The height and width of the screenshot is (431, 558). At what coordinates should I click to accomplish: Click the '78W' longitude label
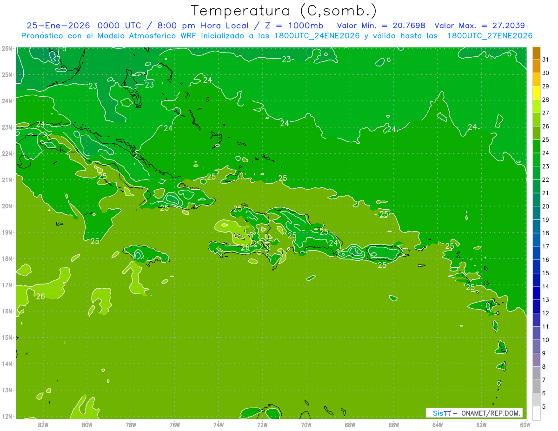131,424
